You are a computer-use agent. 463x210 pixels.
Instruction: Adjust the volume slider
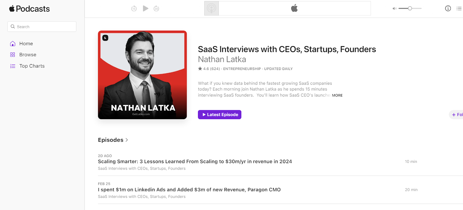410,8
